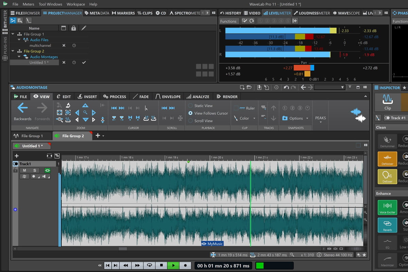408x272 pixels.
Task: Move cursor to end in Cursor section
Action: [x=122, y=108]
